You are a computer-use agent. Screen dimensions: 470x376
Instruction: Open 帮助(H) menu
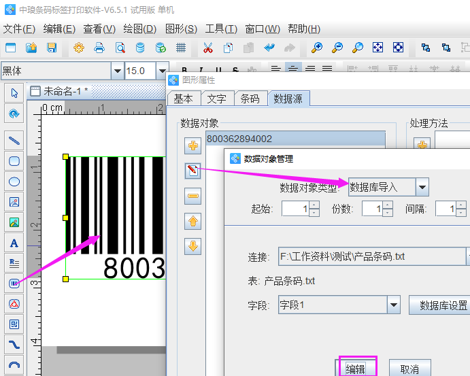pyautogui.click(x=304, y=29)
